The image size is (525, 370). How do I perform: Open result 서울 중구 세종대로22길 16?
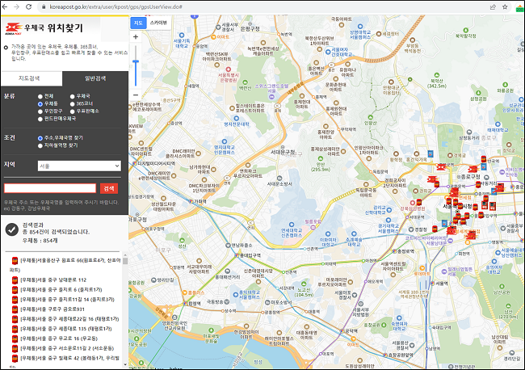[x=69, y=319]
